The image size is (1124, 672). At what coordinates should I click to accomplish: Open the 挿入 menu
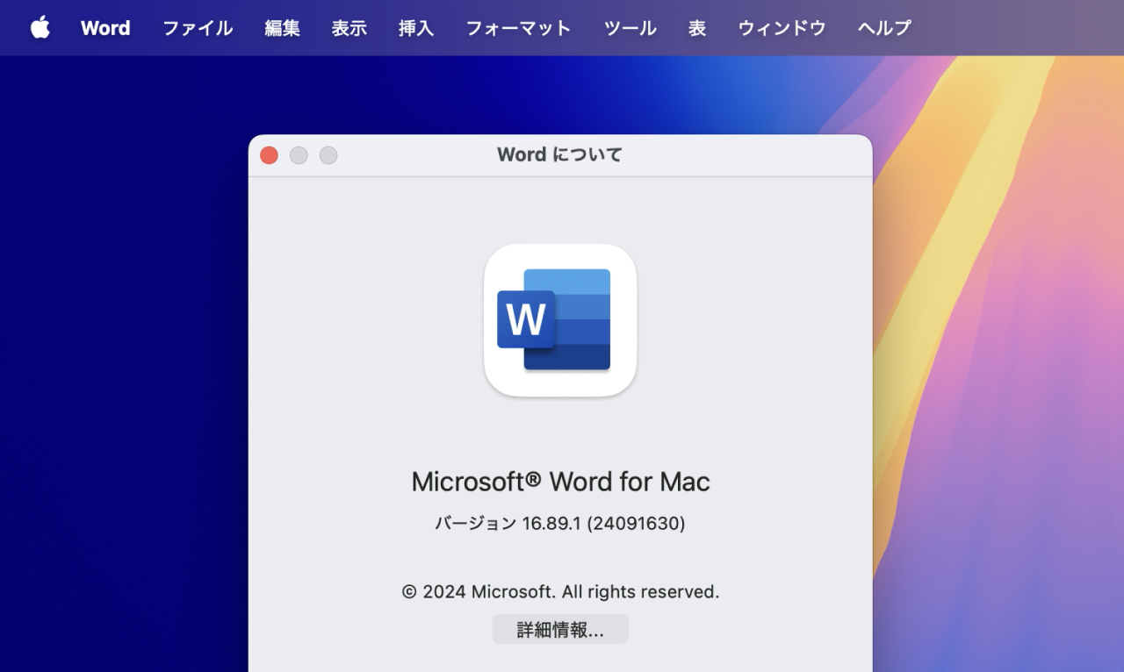pos(415,28)
